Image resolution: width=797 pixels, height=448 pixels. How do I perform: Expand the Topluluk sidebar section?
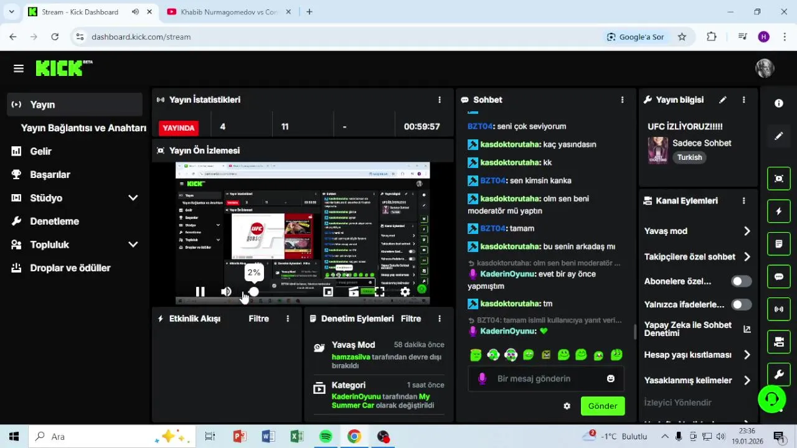click(x=133, y=245)
